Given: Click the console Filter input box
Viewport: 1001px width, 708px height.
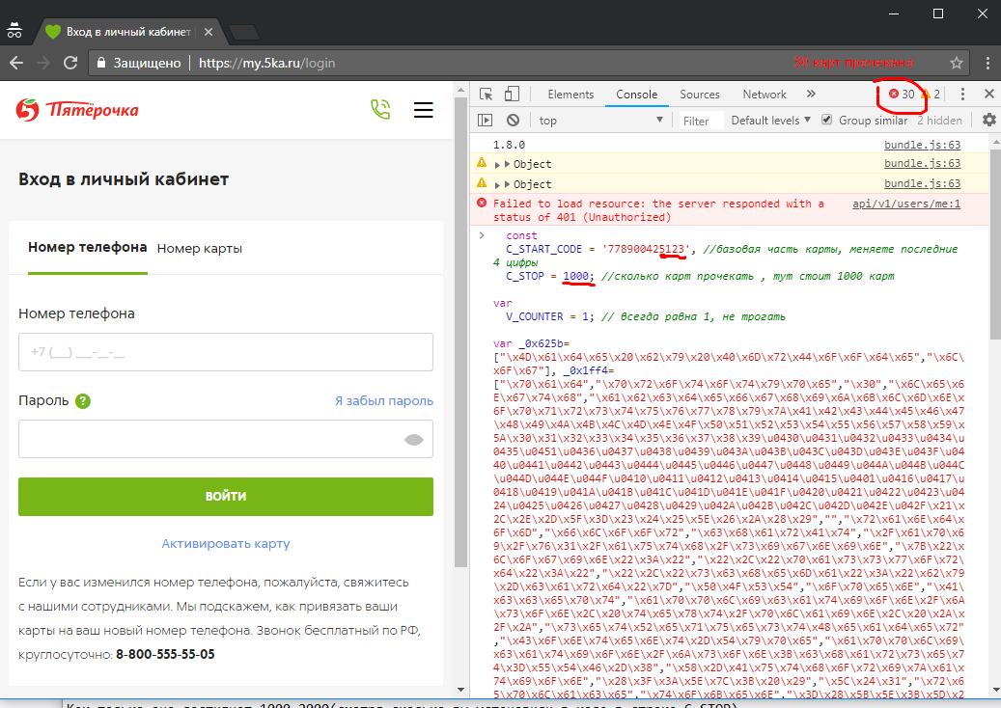Looking at the screenshot, I should click(701, 121).
